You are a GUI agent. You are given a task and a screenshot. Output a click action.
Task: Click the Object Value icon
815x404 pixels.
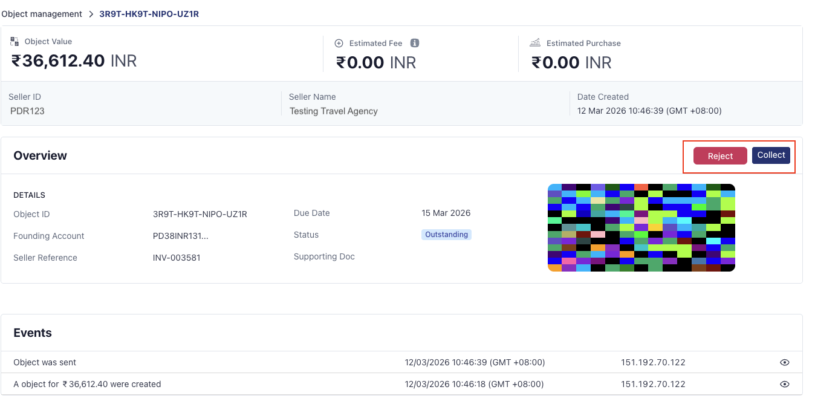point(15,42)
